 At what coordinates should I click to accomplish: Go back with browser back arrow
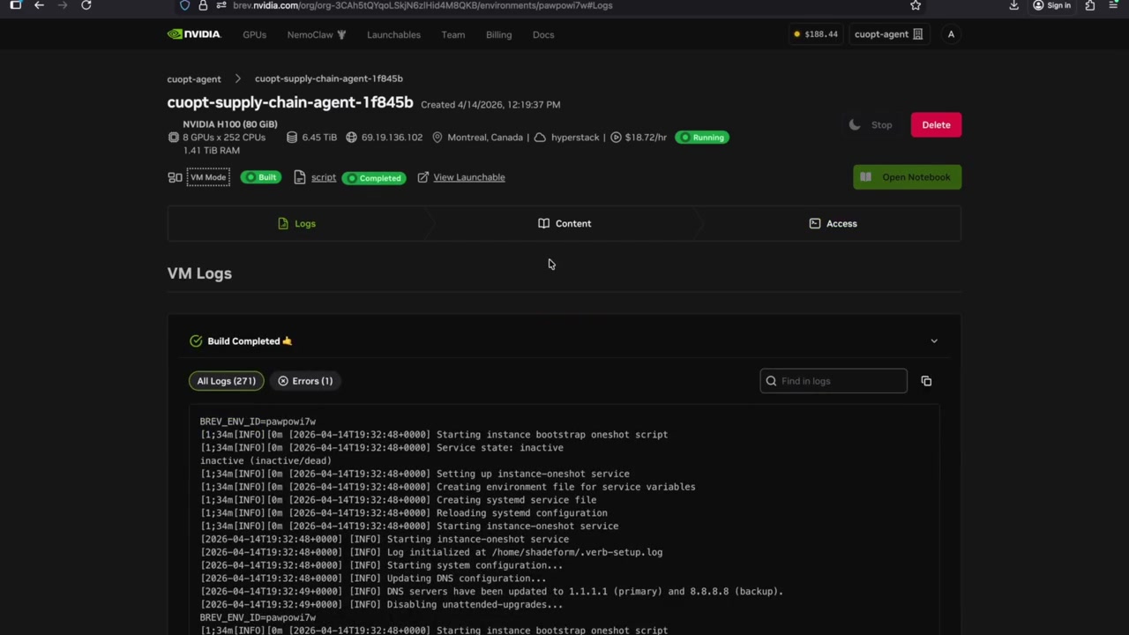click(x=39, y=5)
